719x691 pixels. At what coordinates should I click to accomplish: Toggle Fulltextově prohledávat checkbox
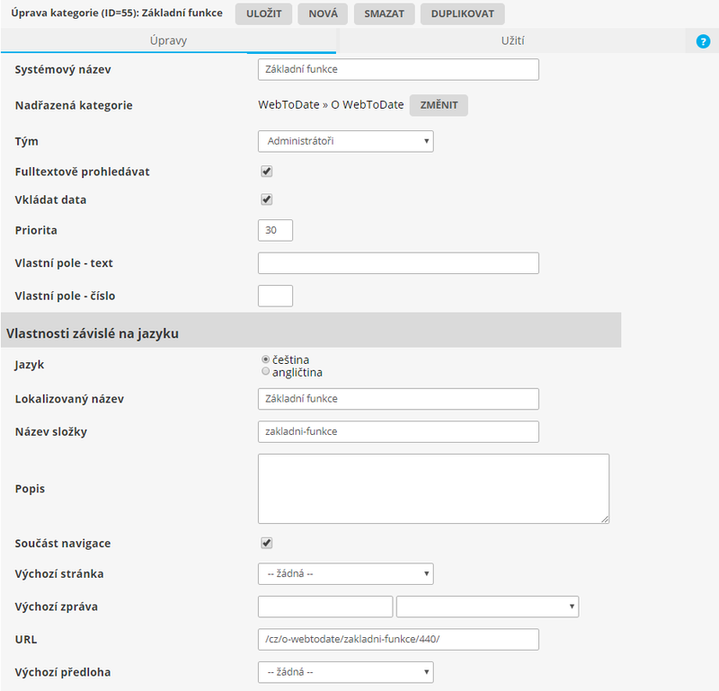coord(266,172)
